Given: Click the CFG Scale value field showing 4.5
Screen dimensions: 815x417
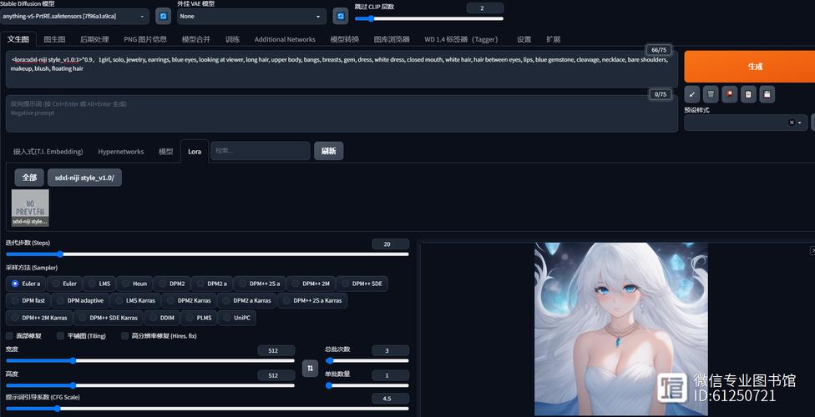Looking at the screenshot, I should pos(390,399).
